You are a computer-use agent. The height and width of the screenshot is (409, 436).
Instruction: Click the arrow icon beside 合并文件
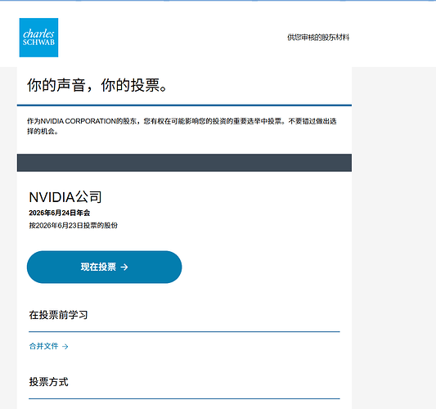pos(65,347)
